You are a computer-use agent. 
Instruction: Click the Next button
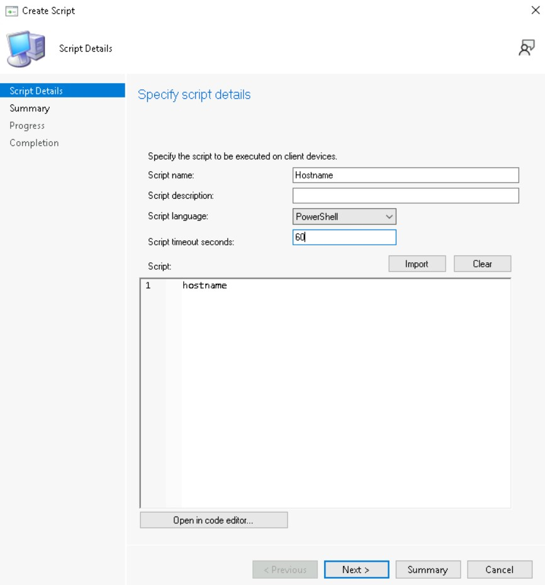pyautogui.click(x=356, y=570)
